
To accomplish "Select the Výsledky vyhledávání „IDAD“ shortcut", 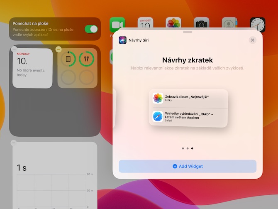I will pos(188,117).
